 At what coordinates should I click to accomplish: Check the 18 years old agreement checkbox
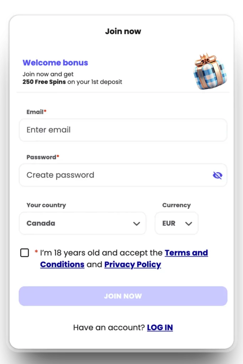click(x=25, y=253)
